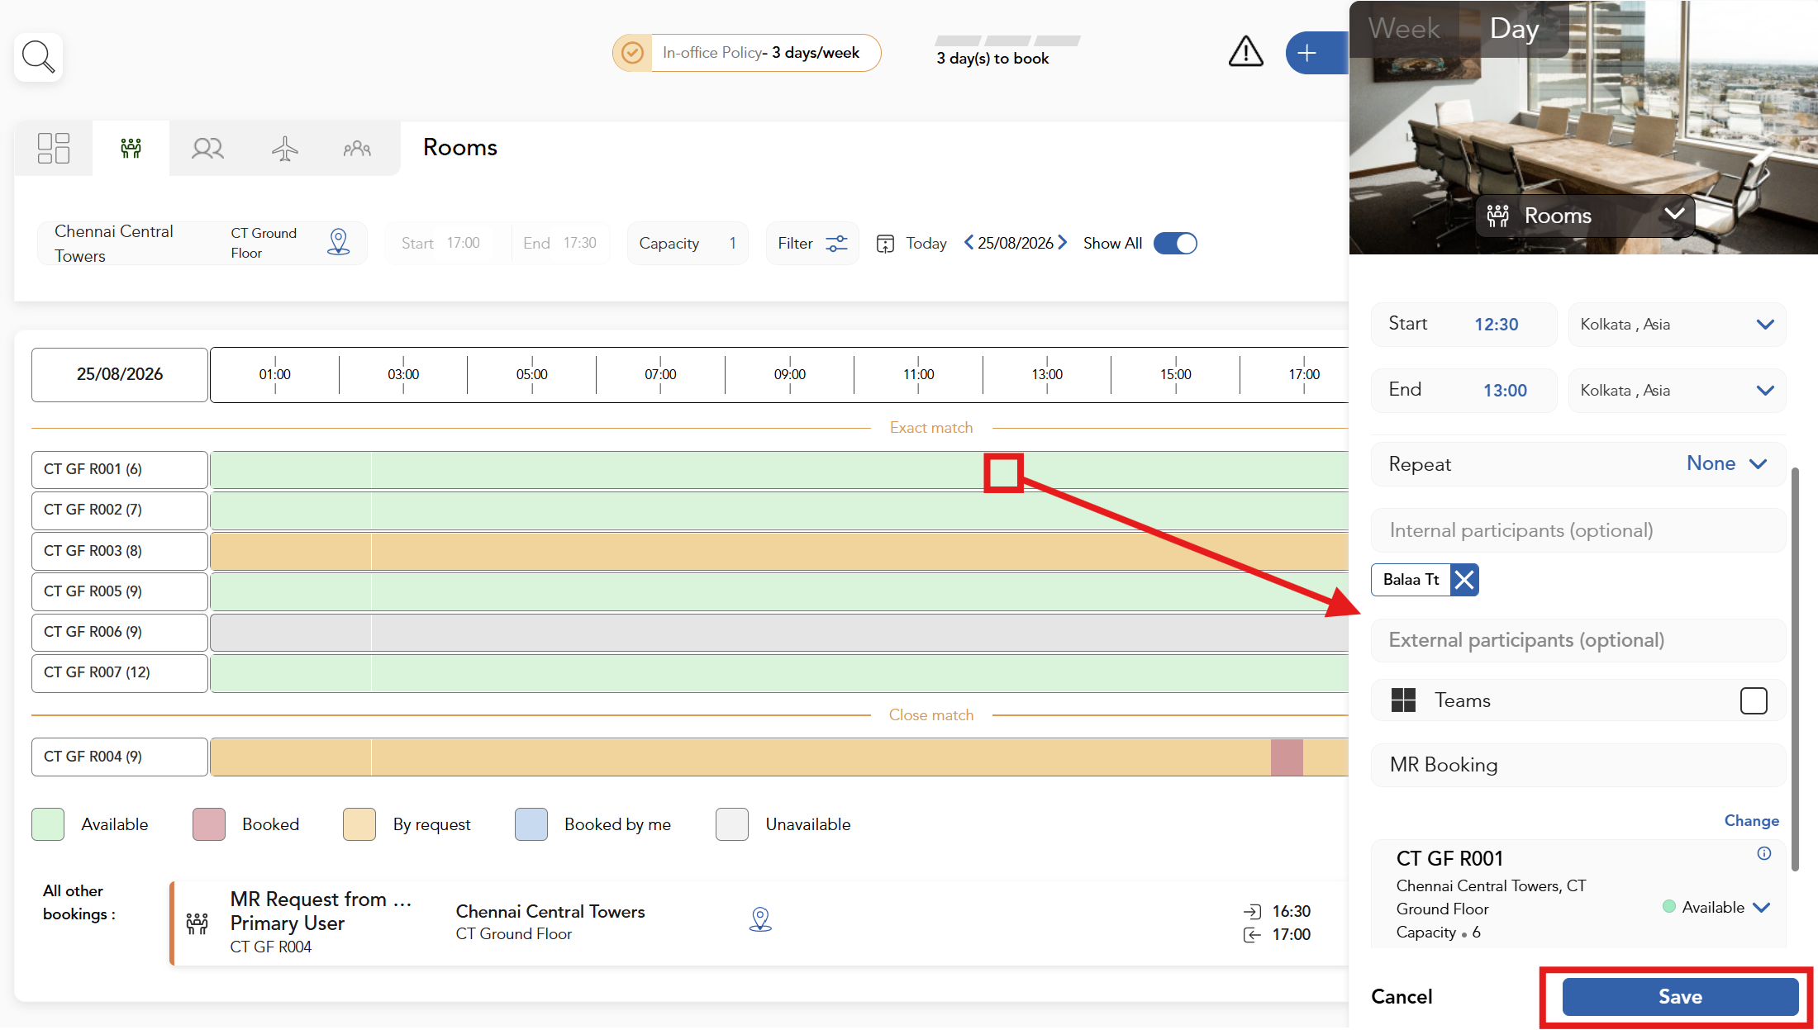Click the location pin in Chennai Central Towers booking

(760, 919)
